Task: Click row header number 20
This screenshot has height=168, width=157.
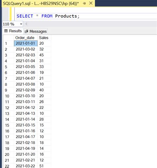Action: [9, 154]
